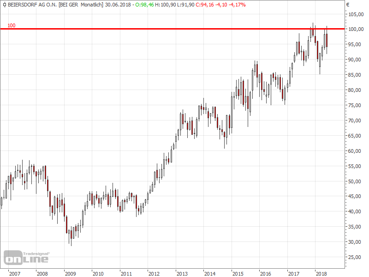Click the -4,17% change value in header
This screenshot has height=277, width=369.
[237, 4]
